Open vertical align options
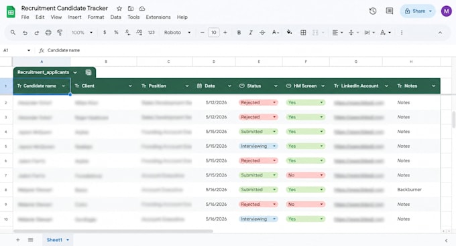Screen dimensions: 456x246 [x=353, y=33]
